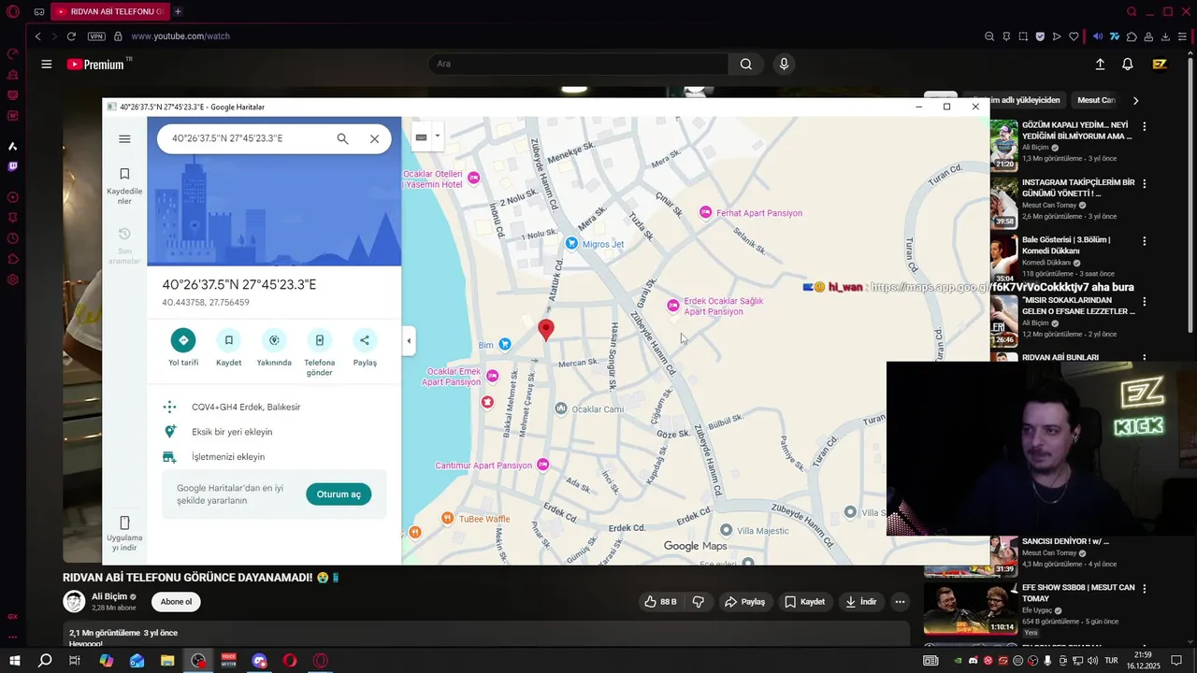
Task: Click the Google Maps search magnifier
Action: coord(342,138)
